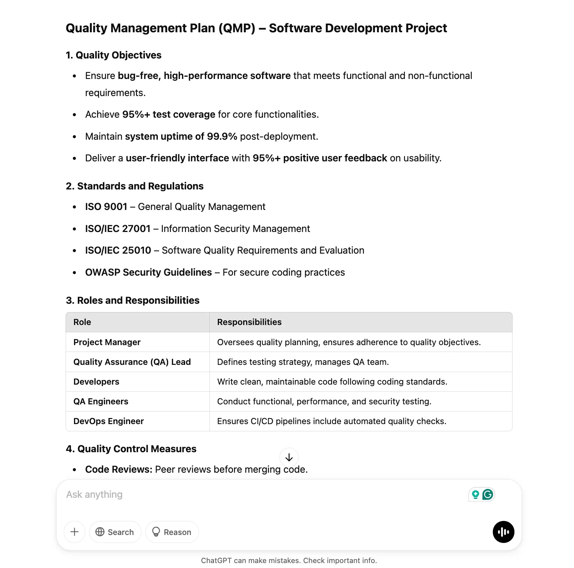Click the 'ISO 9001' bullet text
Image resolution: width=574 pixels, height=568 pixels.
coord(175,207)
